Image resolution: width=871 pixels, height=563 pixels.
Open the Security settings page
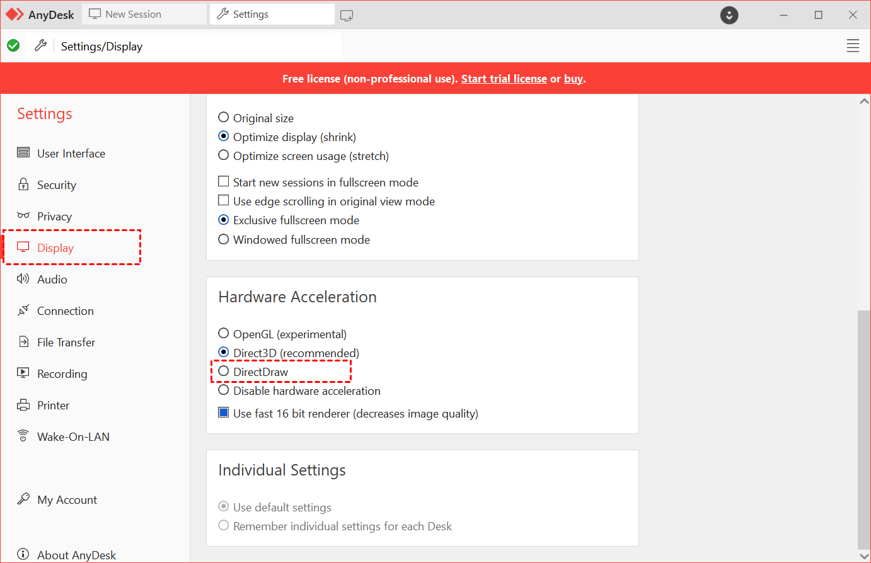pyautogui.click(x=57, y=185)
